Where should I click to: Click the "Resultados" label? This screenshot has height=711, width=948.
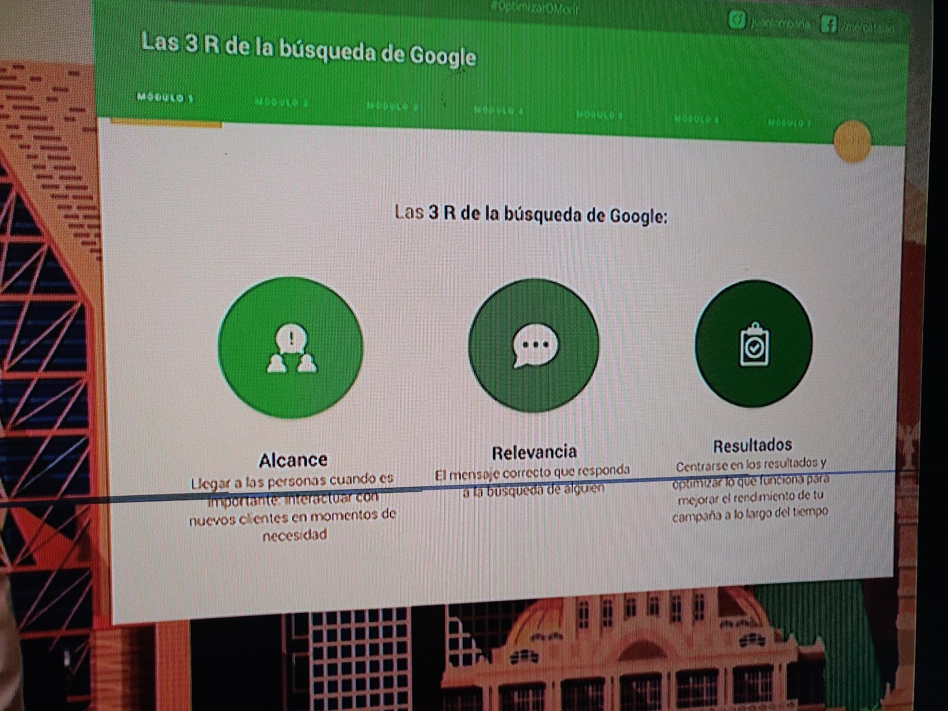[752, 445]
